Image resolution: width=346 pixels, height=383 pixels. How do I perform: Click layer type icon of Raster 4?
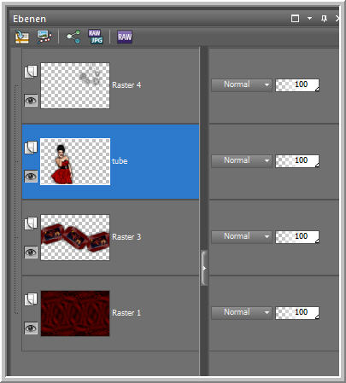pos(31,72)
